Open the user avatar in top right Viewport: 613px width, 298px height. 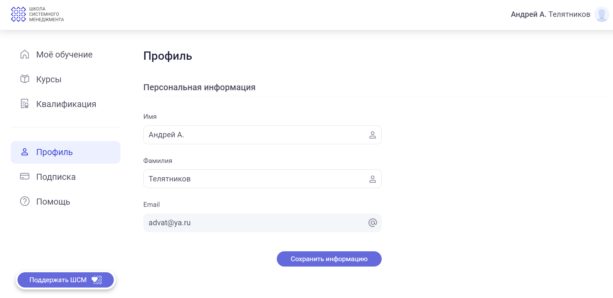[x=601, y=14]
